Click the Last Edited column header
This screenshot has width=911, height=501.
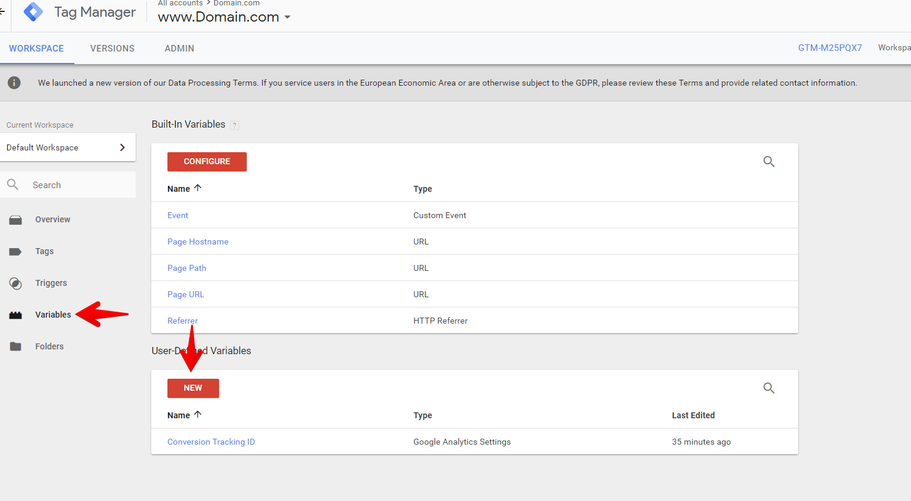coord(693,415)
